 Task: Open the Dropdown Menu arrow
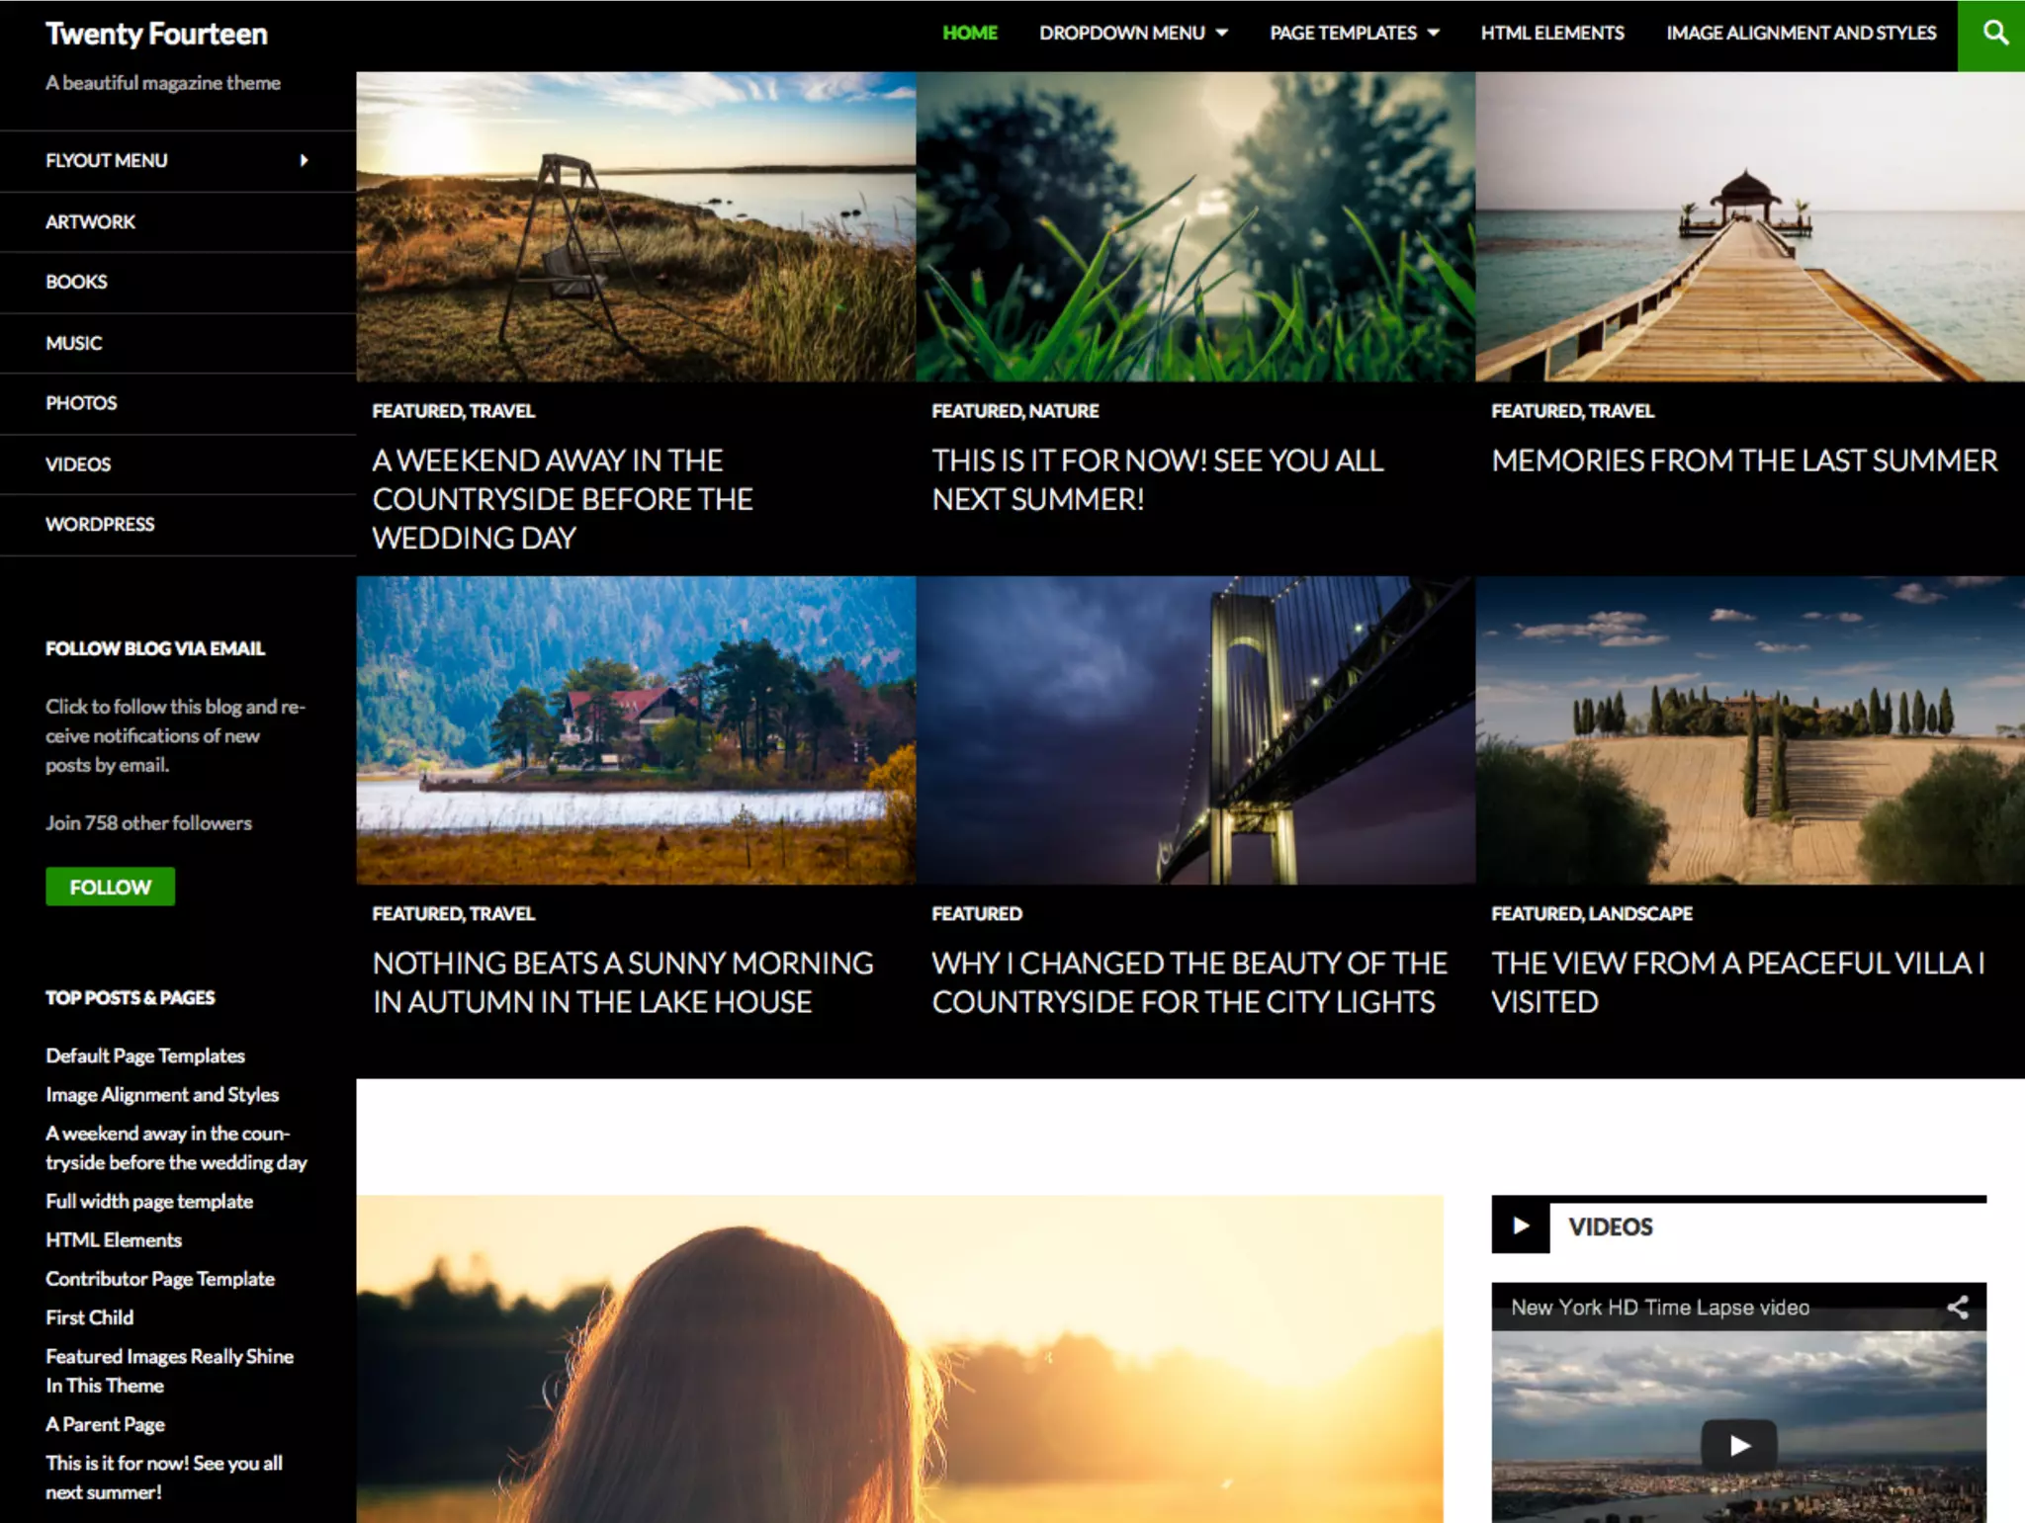click(1222, 34)
